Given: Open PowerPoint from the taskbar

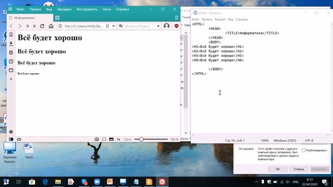Looking at the screenshot, I should [110, 182].
